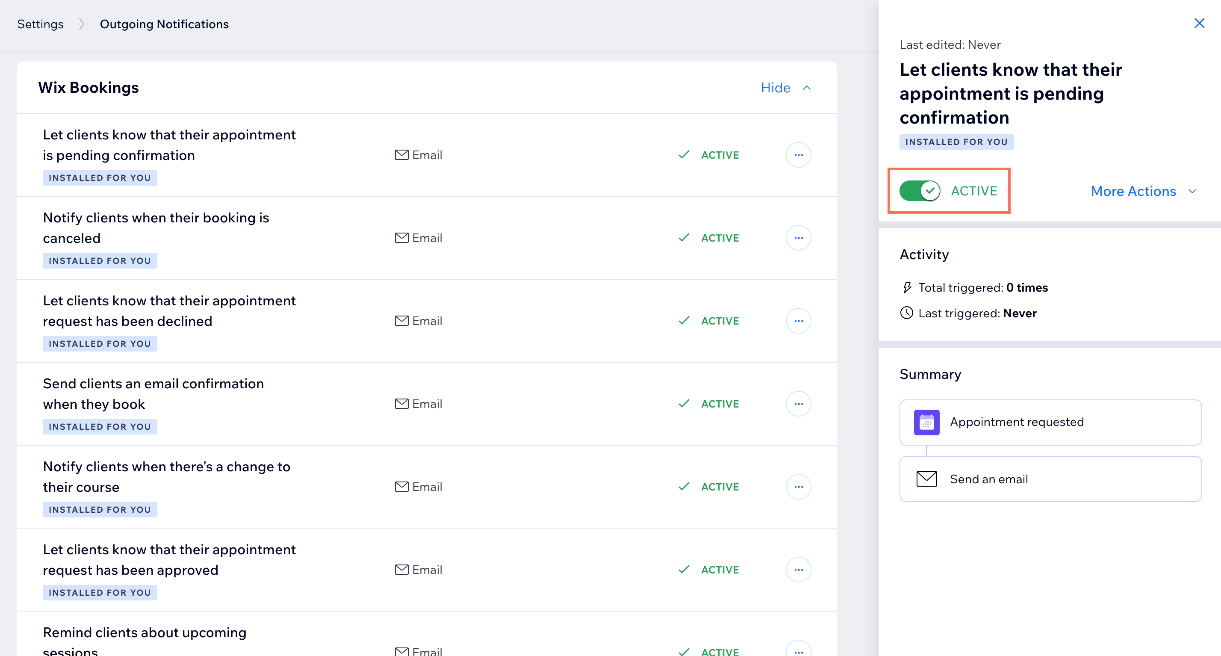This screenshot has width=1221, height=656.
Task: Click the Email icon for course change
Action: point(401,486)
